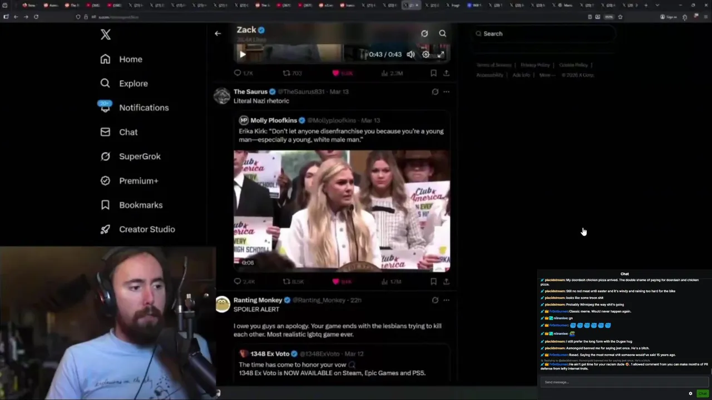Viewport: 712px width, 400px height.
Task: Click Grok icon on Ranting Monkey post
Action: point(435,300)
